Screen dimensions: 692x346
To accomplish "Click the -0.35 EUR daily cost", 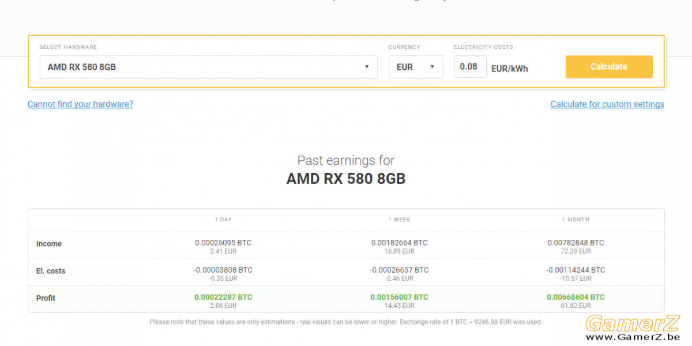I will [x=223, y=279].
